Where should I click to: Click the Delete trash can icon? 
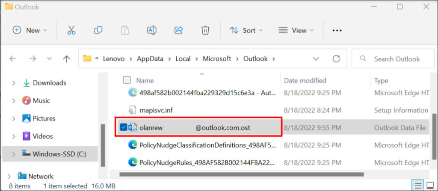tap(205, 30)
